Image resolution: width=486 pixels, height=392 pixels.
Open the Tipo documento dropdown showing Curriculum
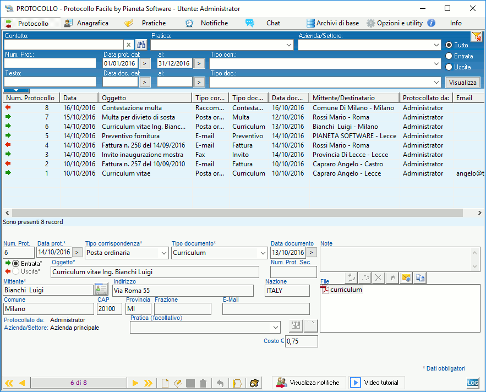(263, 253)
